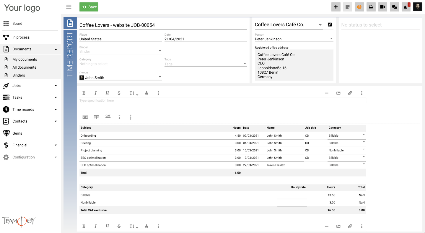
Task: Click the 'Your logo' header text
Action: tap(22, 8)
